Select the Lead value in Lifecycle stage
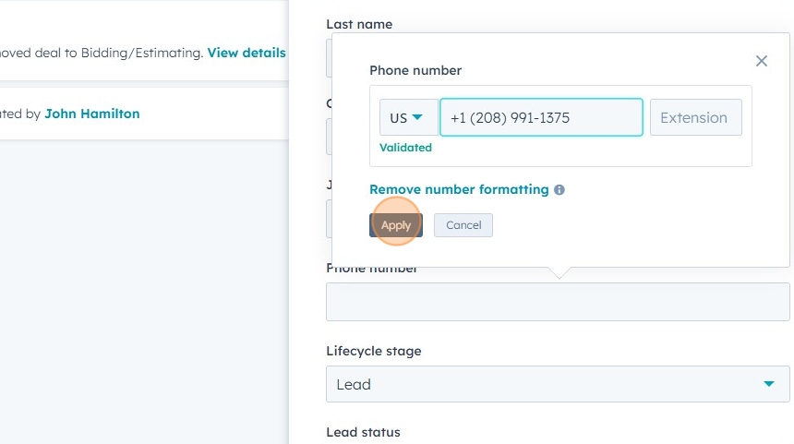Screen dimensions: 794x444 [x=355, y=384]
